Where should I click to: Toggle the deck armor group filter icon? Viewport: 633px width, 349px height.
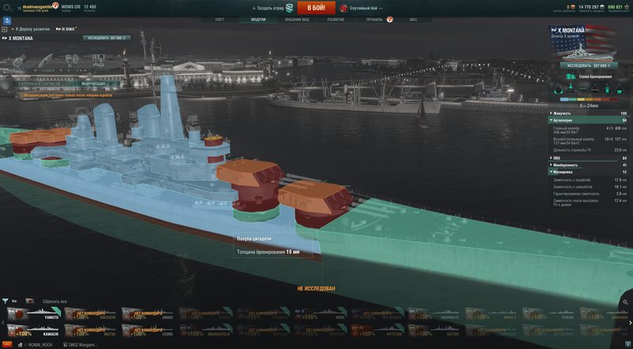[x=583, y=89]
